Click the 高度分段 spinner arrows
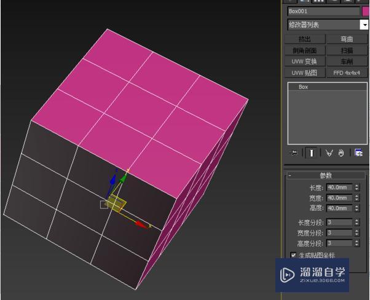This screenshot has height=300, width=370. click(356, 243)
